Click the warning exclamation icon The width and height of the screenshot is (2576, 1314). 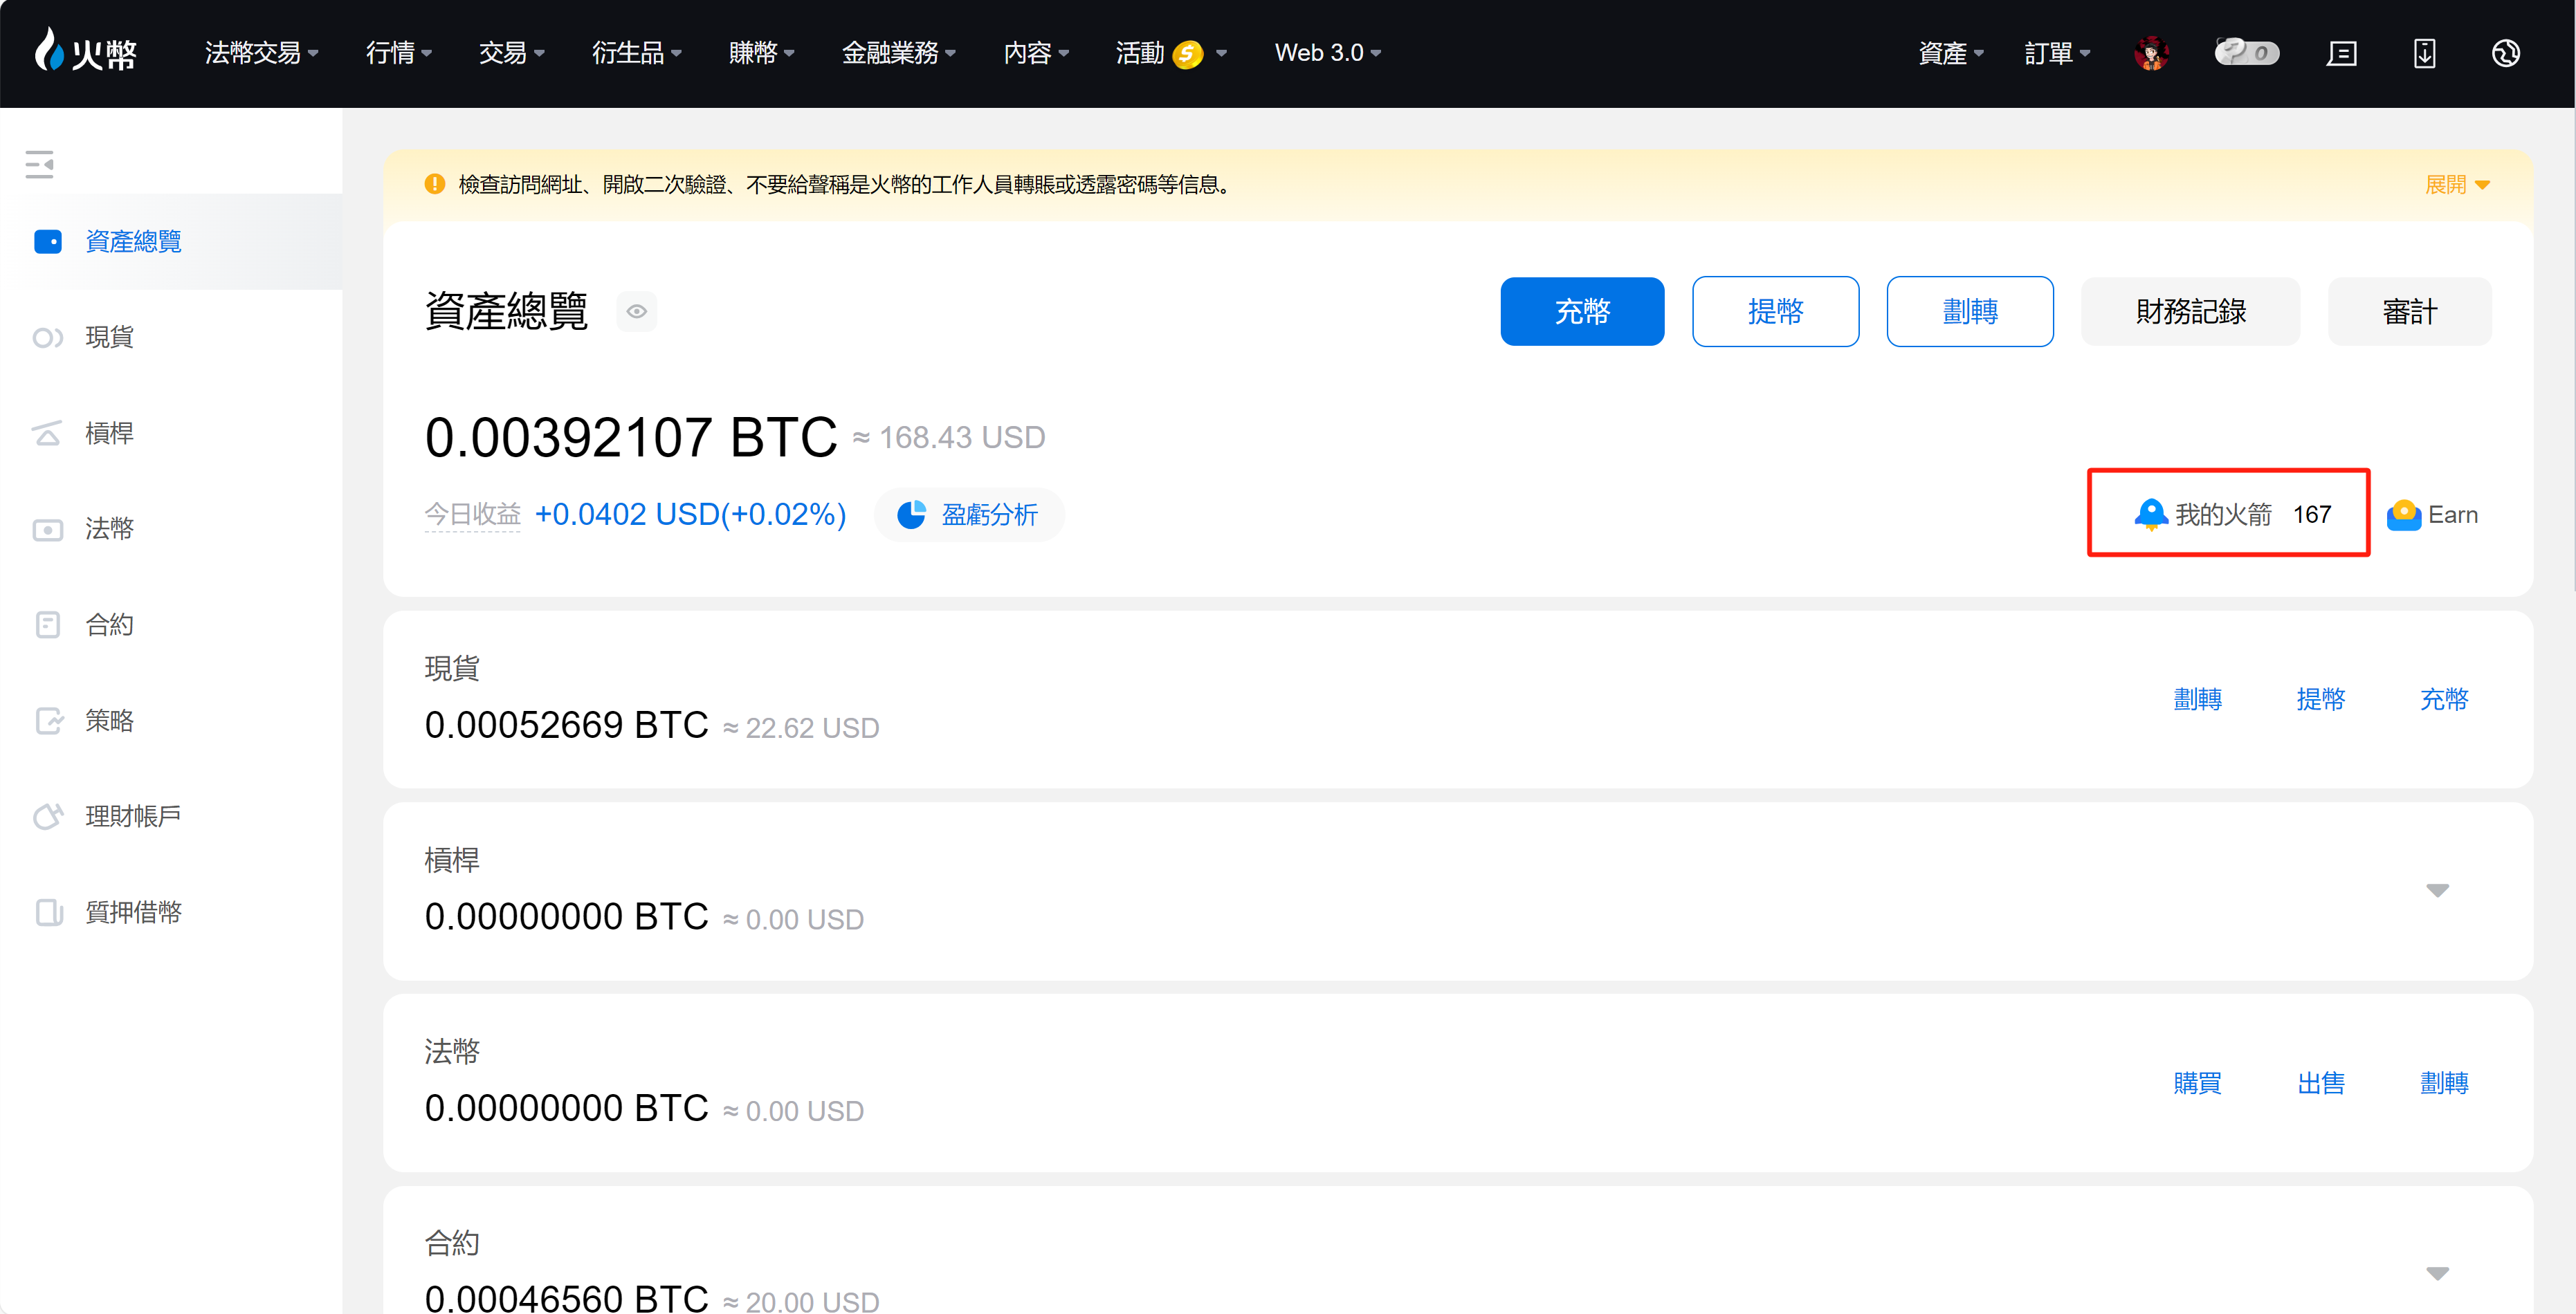tap(435, 184)
